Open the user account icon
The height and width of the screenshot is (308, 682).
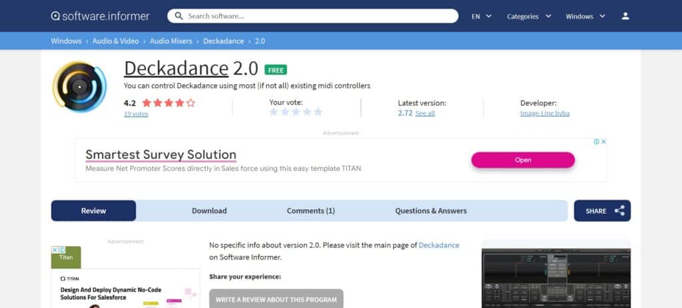[625, 16]
